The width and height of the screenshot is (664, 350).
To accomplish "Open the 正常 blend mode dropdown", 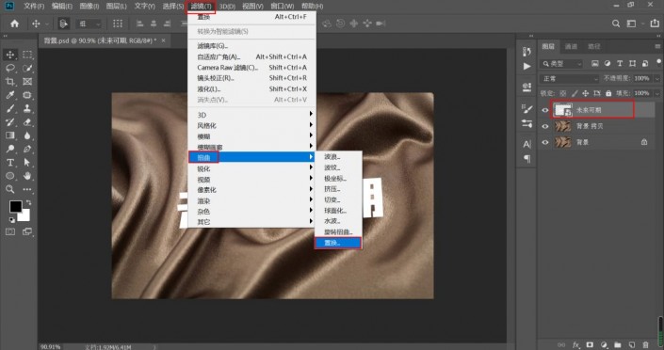I will pyautogui.click(x=570, y=79).
